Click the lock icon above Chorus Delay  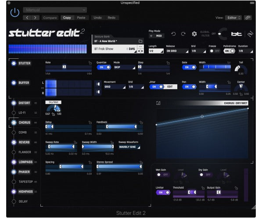click(x=90, y=122)
